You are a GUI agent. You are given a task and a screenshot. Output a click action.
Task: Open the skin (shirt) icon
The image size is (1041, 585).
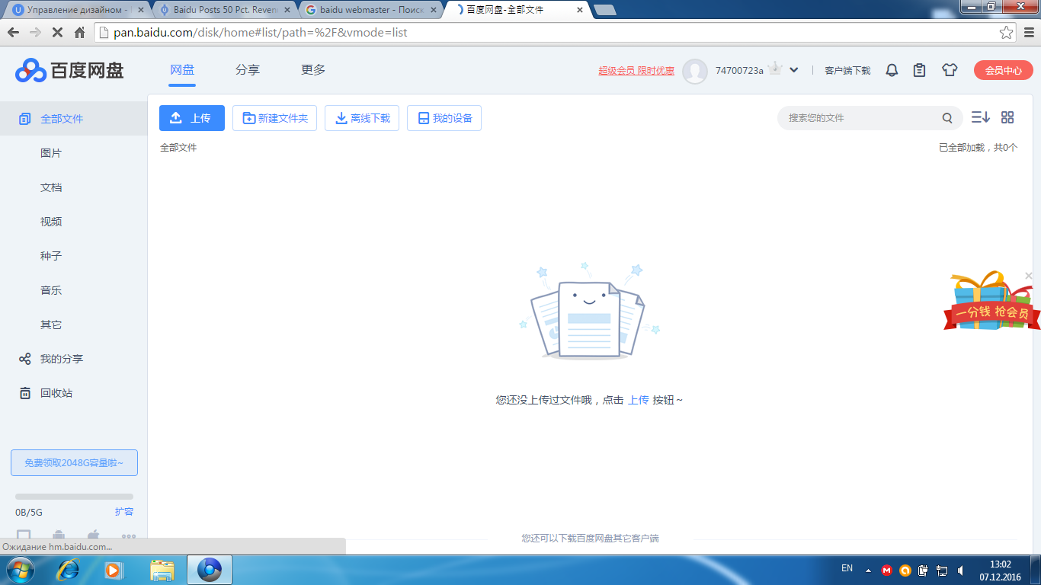950,70
